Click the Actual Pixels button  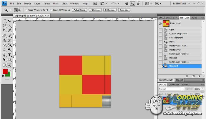point(79,10)
